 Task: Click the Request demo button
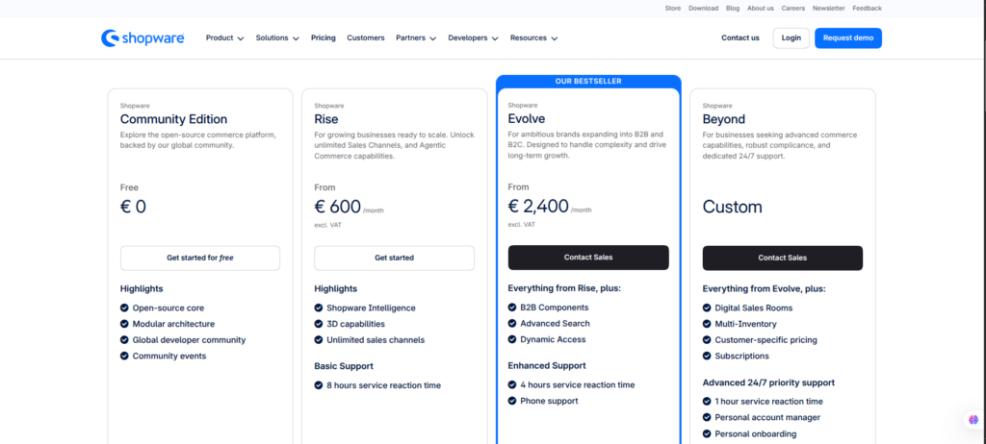point(848,37)
